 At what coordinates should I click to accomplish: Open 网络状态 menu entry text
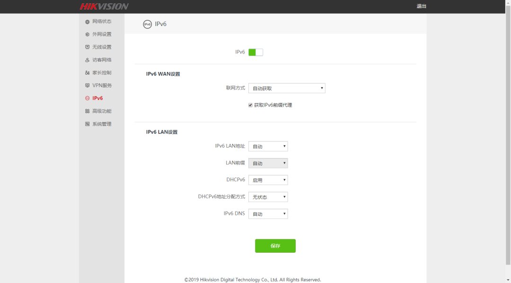point(102,22)
